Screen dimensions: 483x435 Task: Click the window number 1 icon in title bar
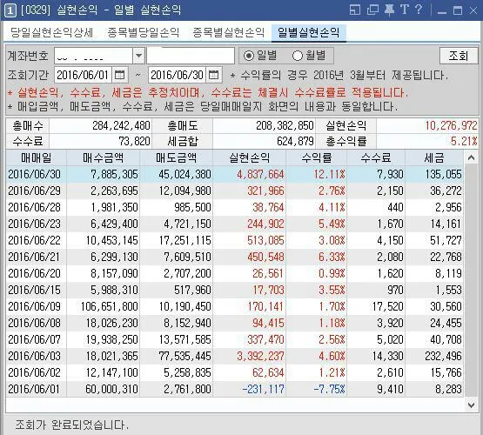(x=10, y=10)
